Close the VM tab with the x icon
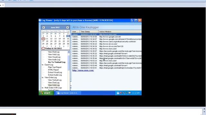 click(x=3, y=5)
